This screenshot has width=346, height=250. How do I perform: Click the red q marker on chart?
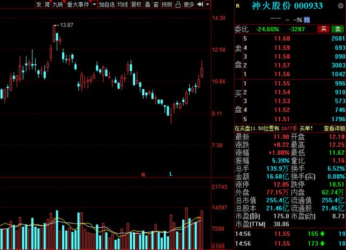[x=143, y=174]
